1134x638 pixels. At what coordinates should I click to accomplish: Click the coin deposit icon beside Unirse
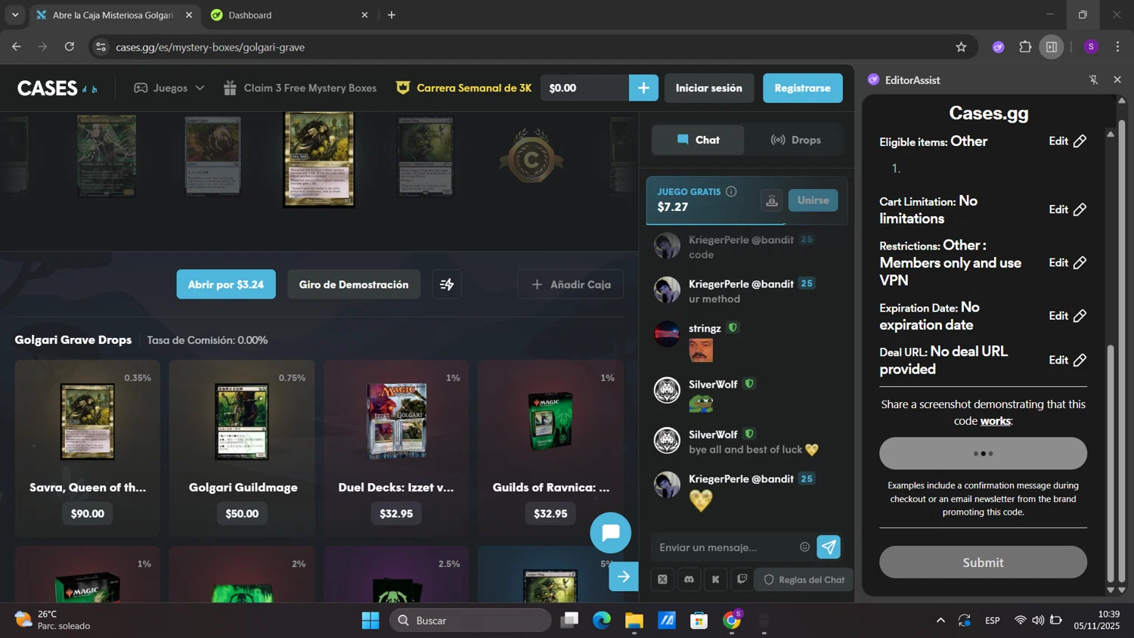772,200
